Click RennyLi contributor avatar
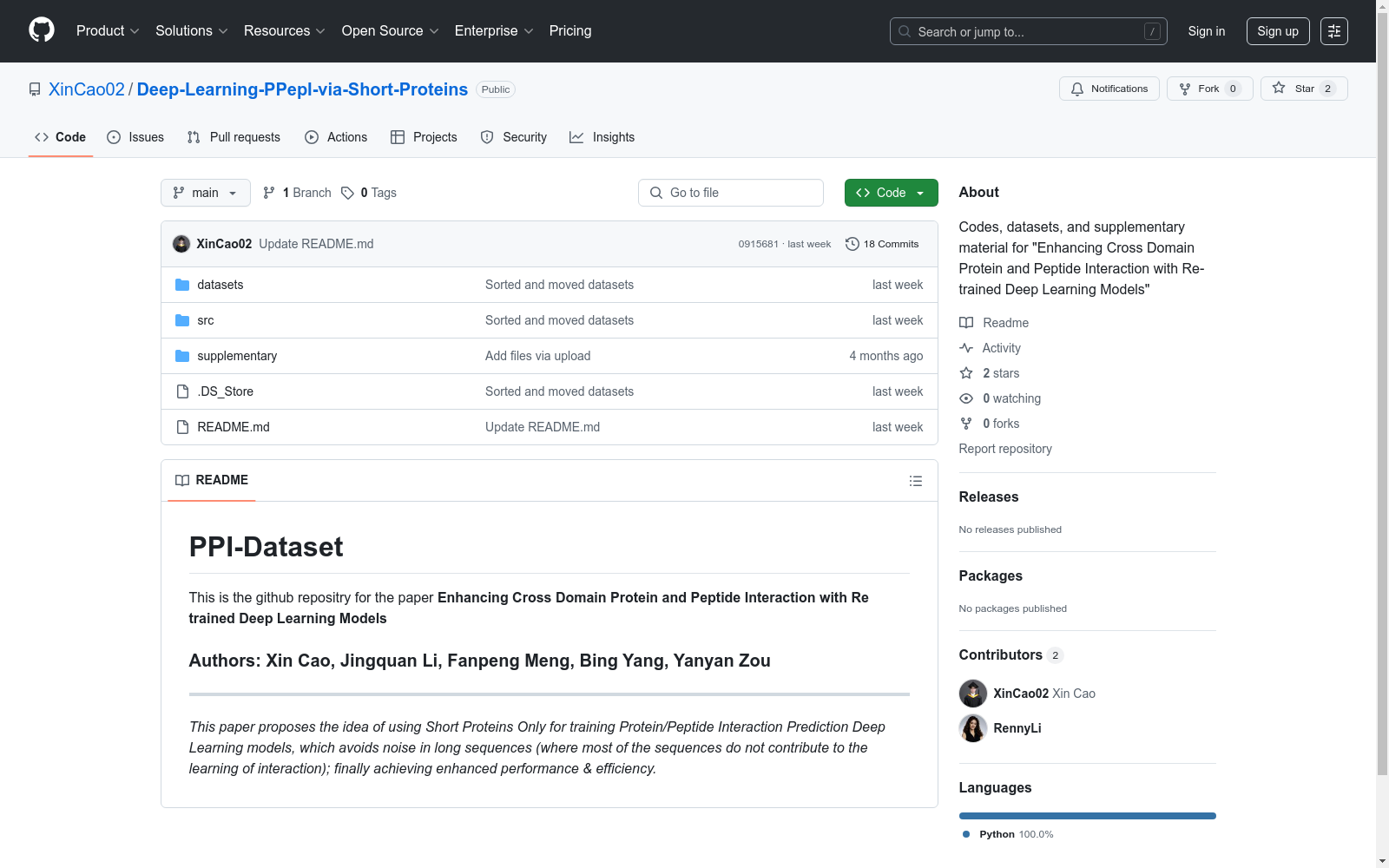The width and height of the screenshot is (1389, 868). click(973, 728)
